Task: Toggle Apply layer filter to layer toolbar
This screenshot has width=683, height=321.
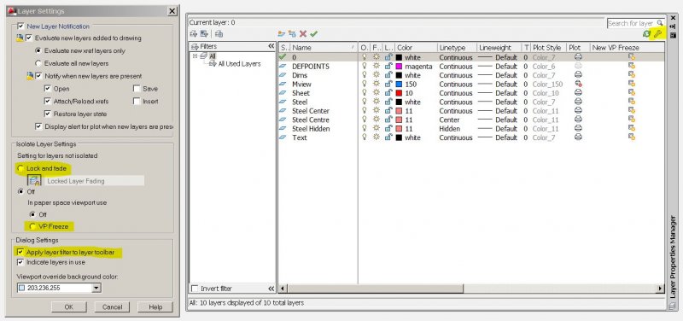Action: point(20,252)
